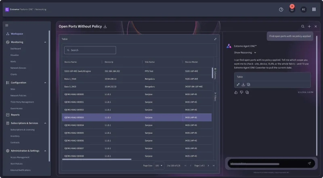This screenshot has width=323, height=178.
Task: Open Guest Access in the sidebar
Action: 16,108
